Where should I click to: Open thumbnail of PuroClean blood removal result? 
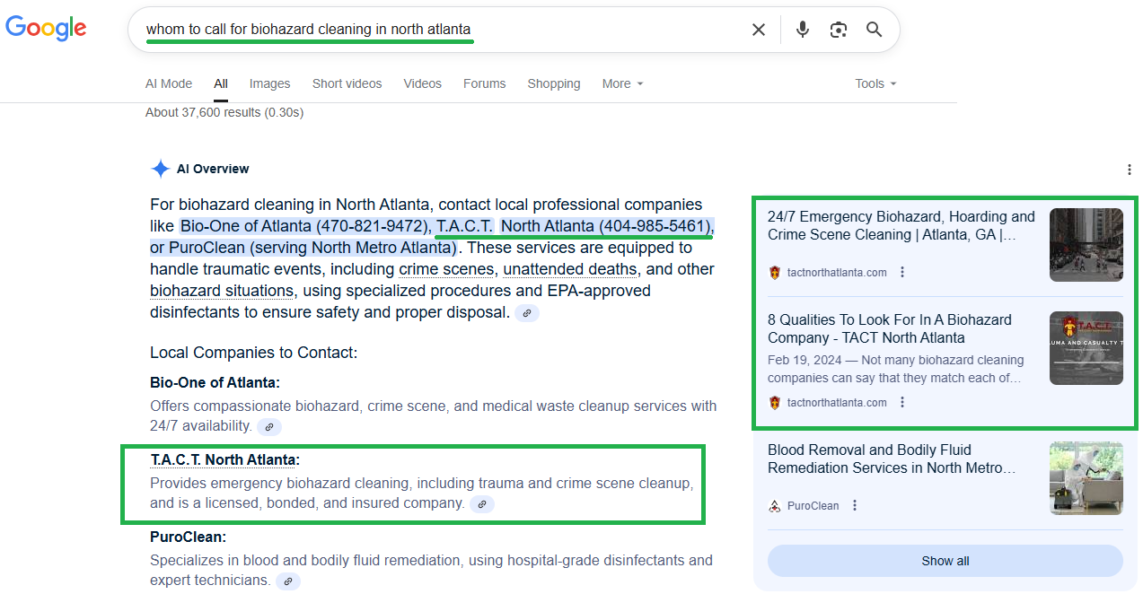pos(1086,478)
